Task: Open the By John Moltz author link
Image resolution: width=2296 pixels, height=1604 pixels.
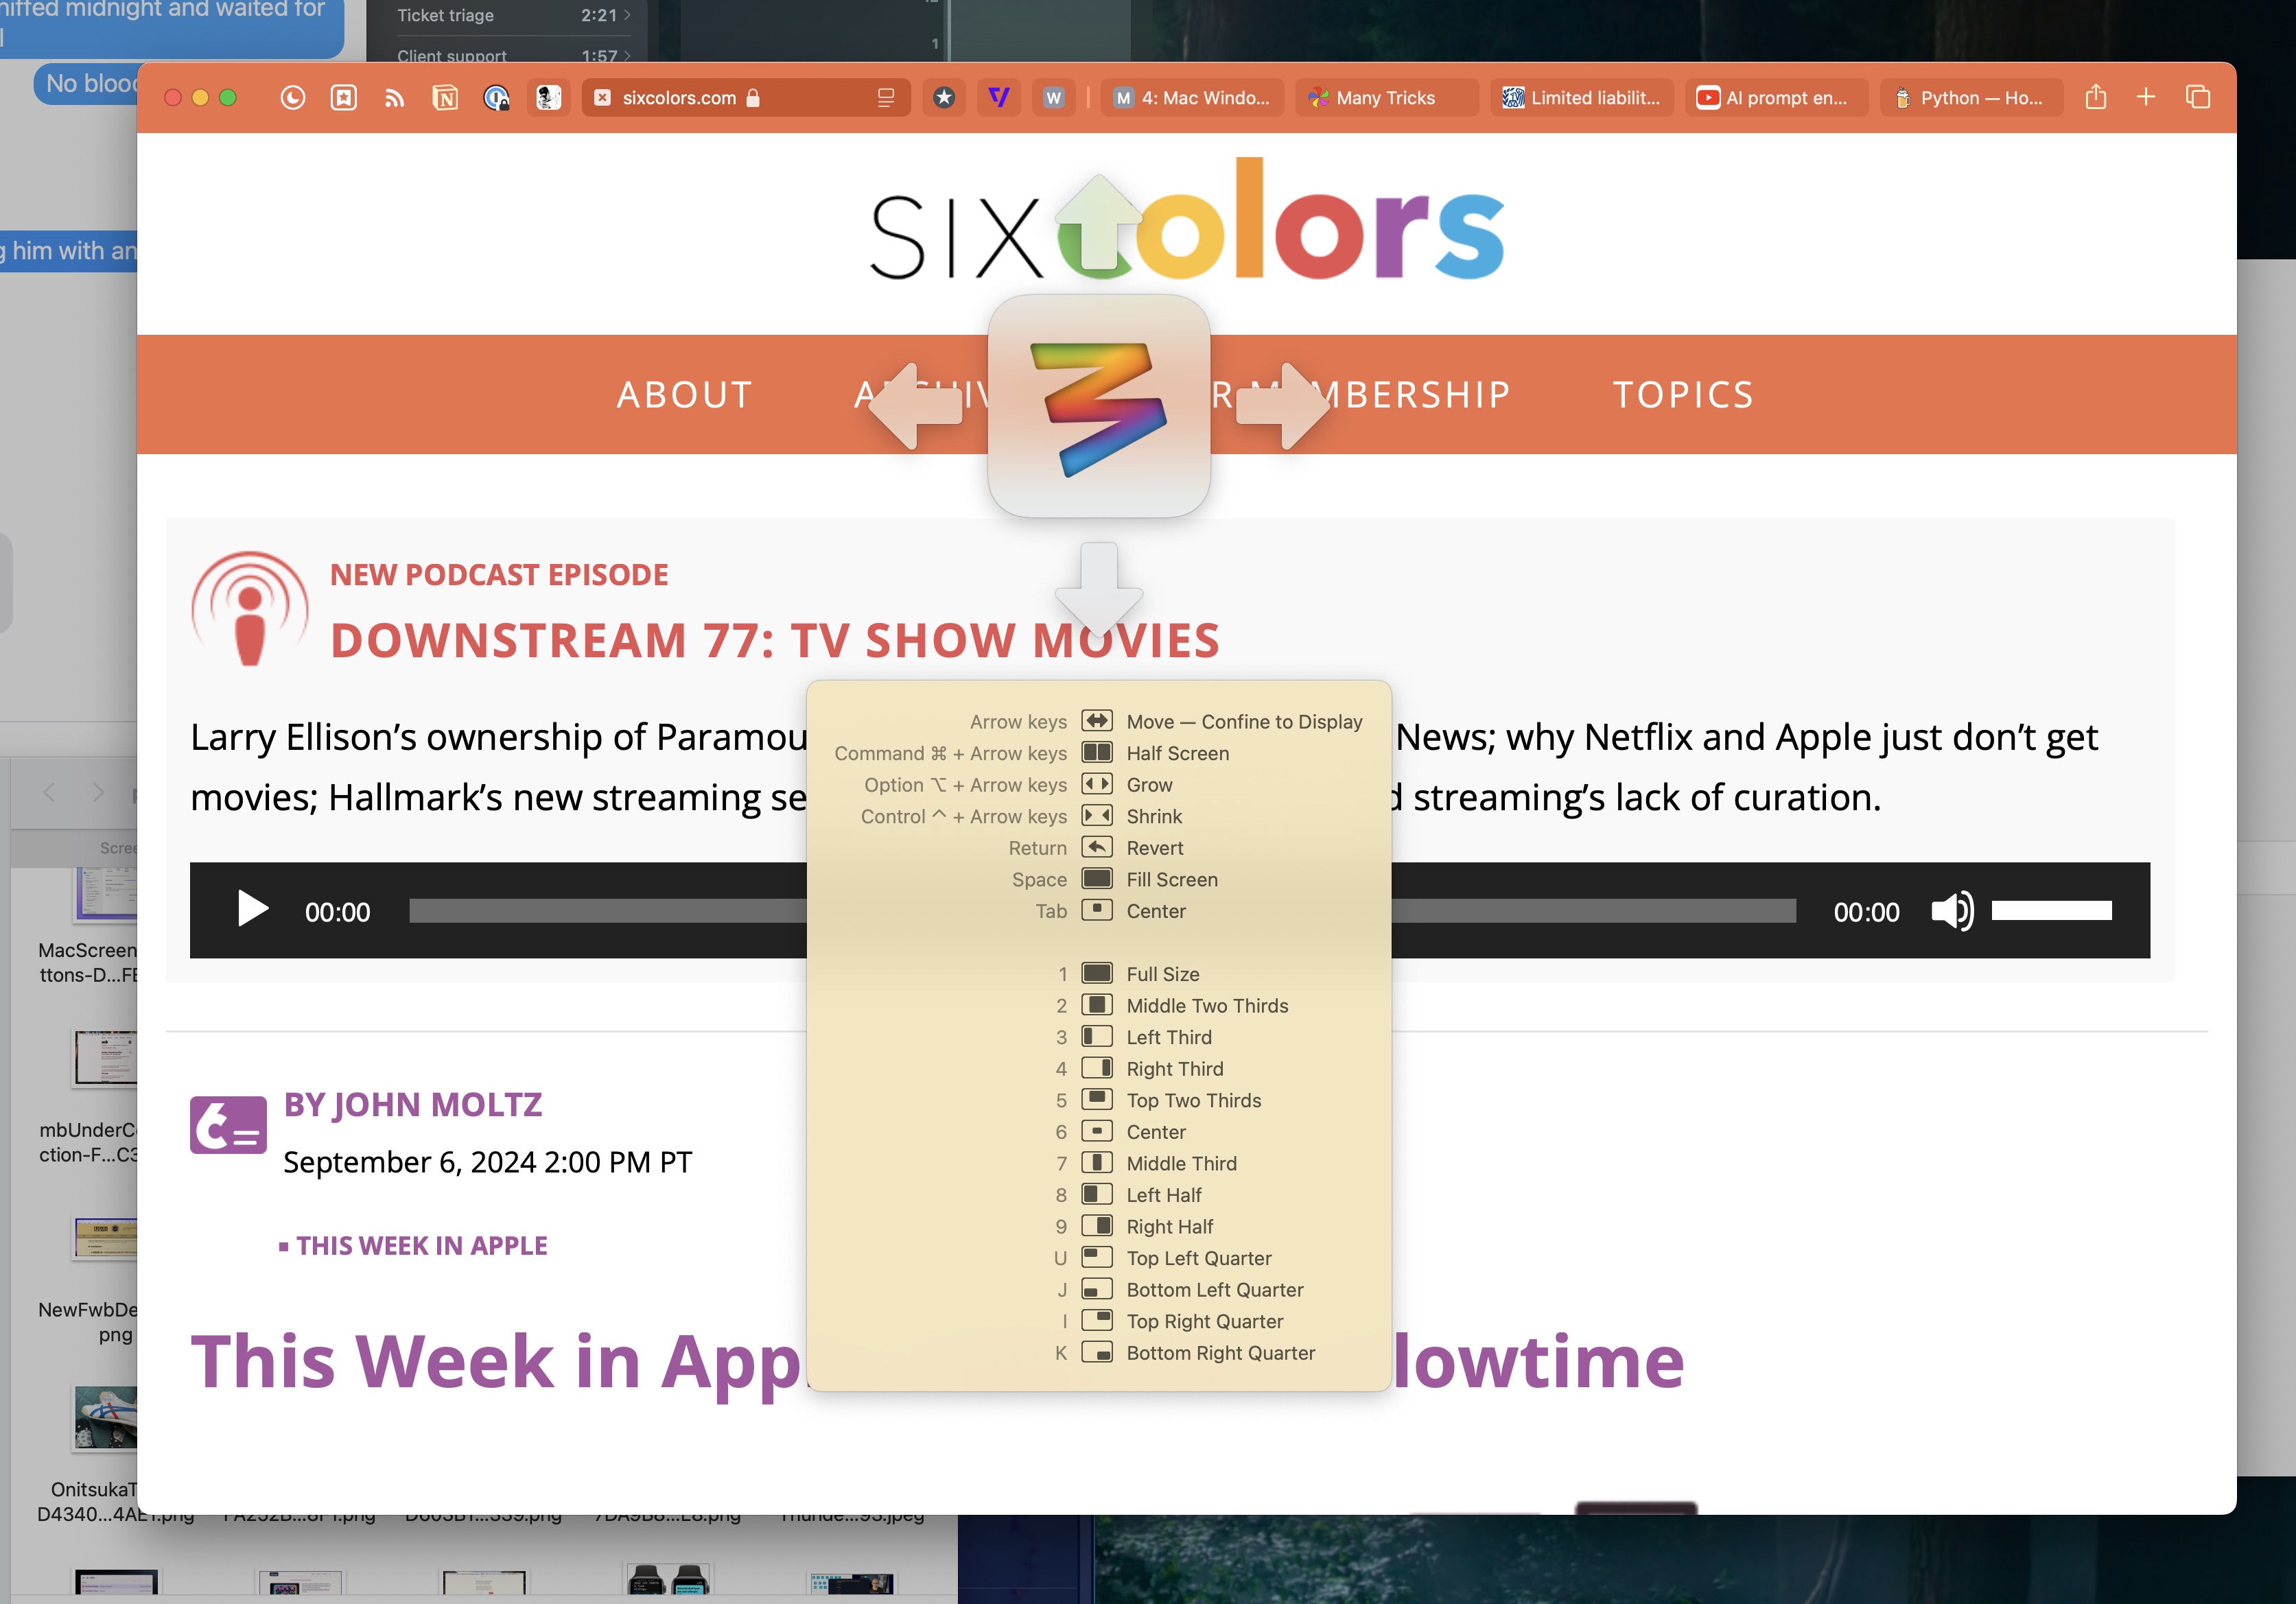Action: 413,1104
